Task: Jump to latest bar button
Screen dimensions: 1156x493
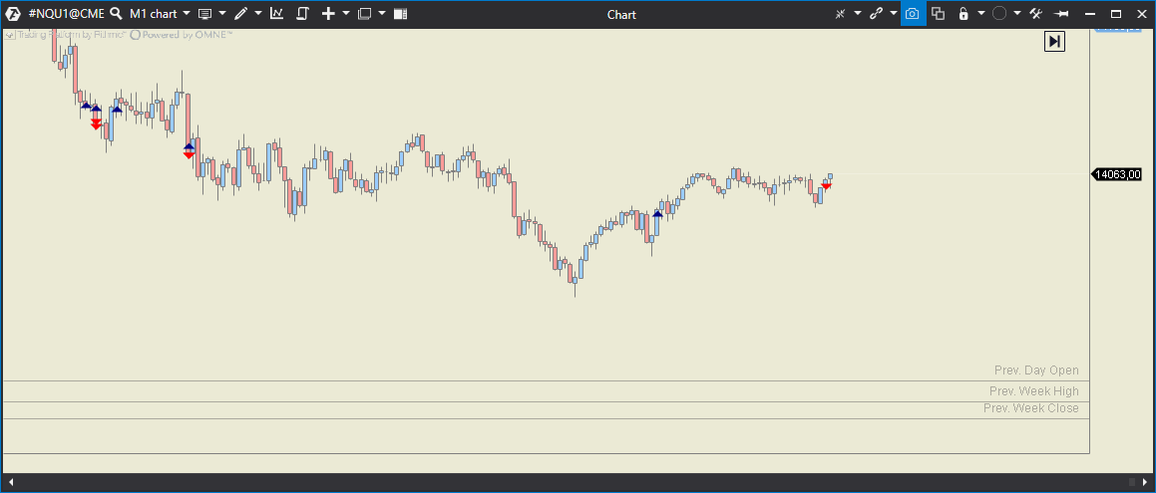Action: click(x=1054, y=41)
